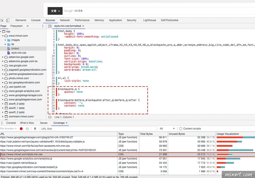The image size is (255, 178).
Task: Select the comment.minwt.com/ frame
Action: [x=21, y=116]
